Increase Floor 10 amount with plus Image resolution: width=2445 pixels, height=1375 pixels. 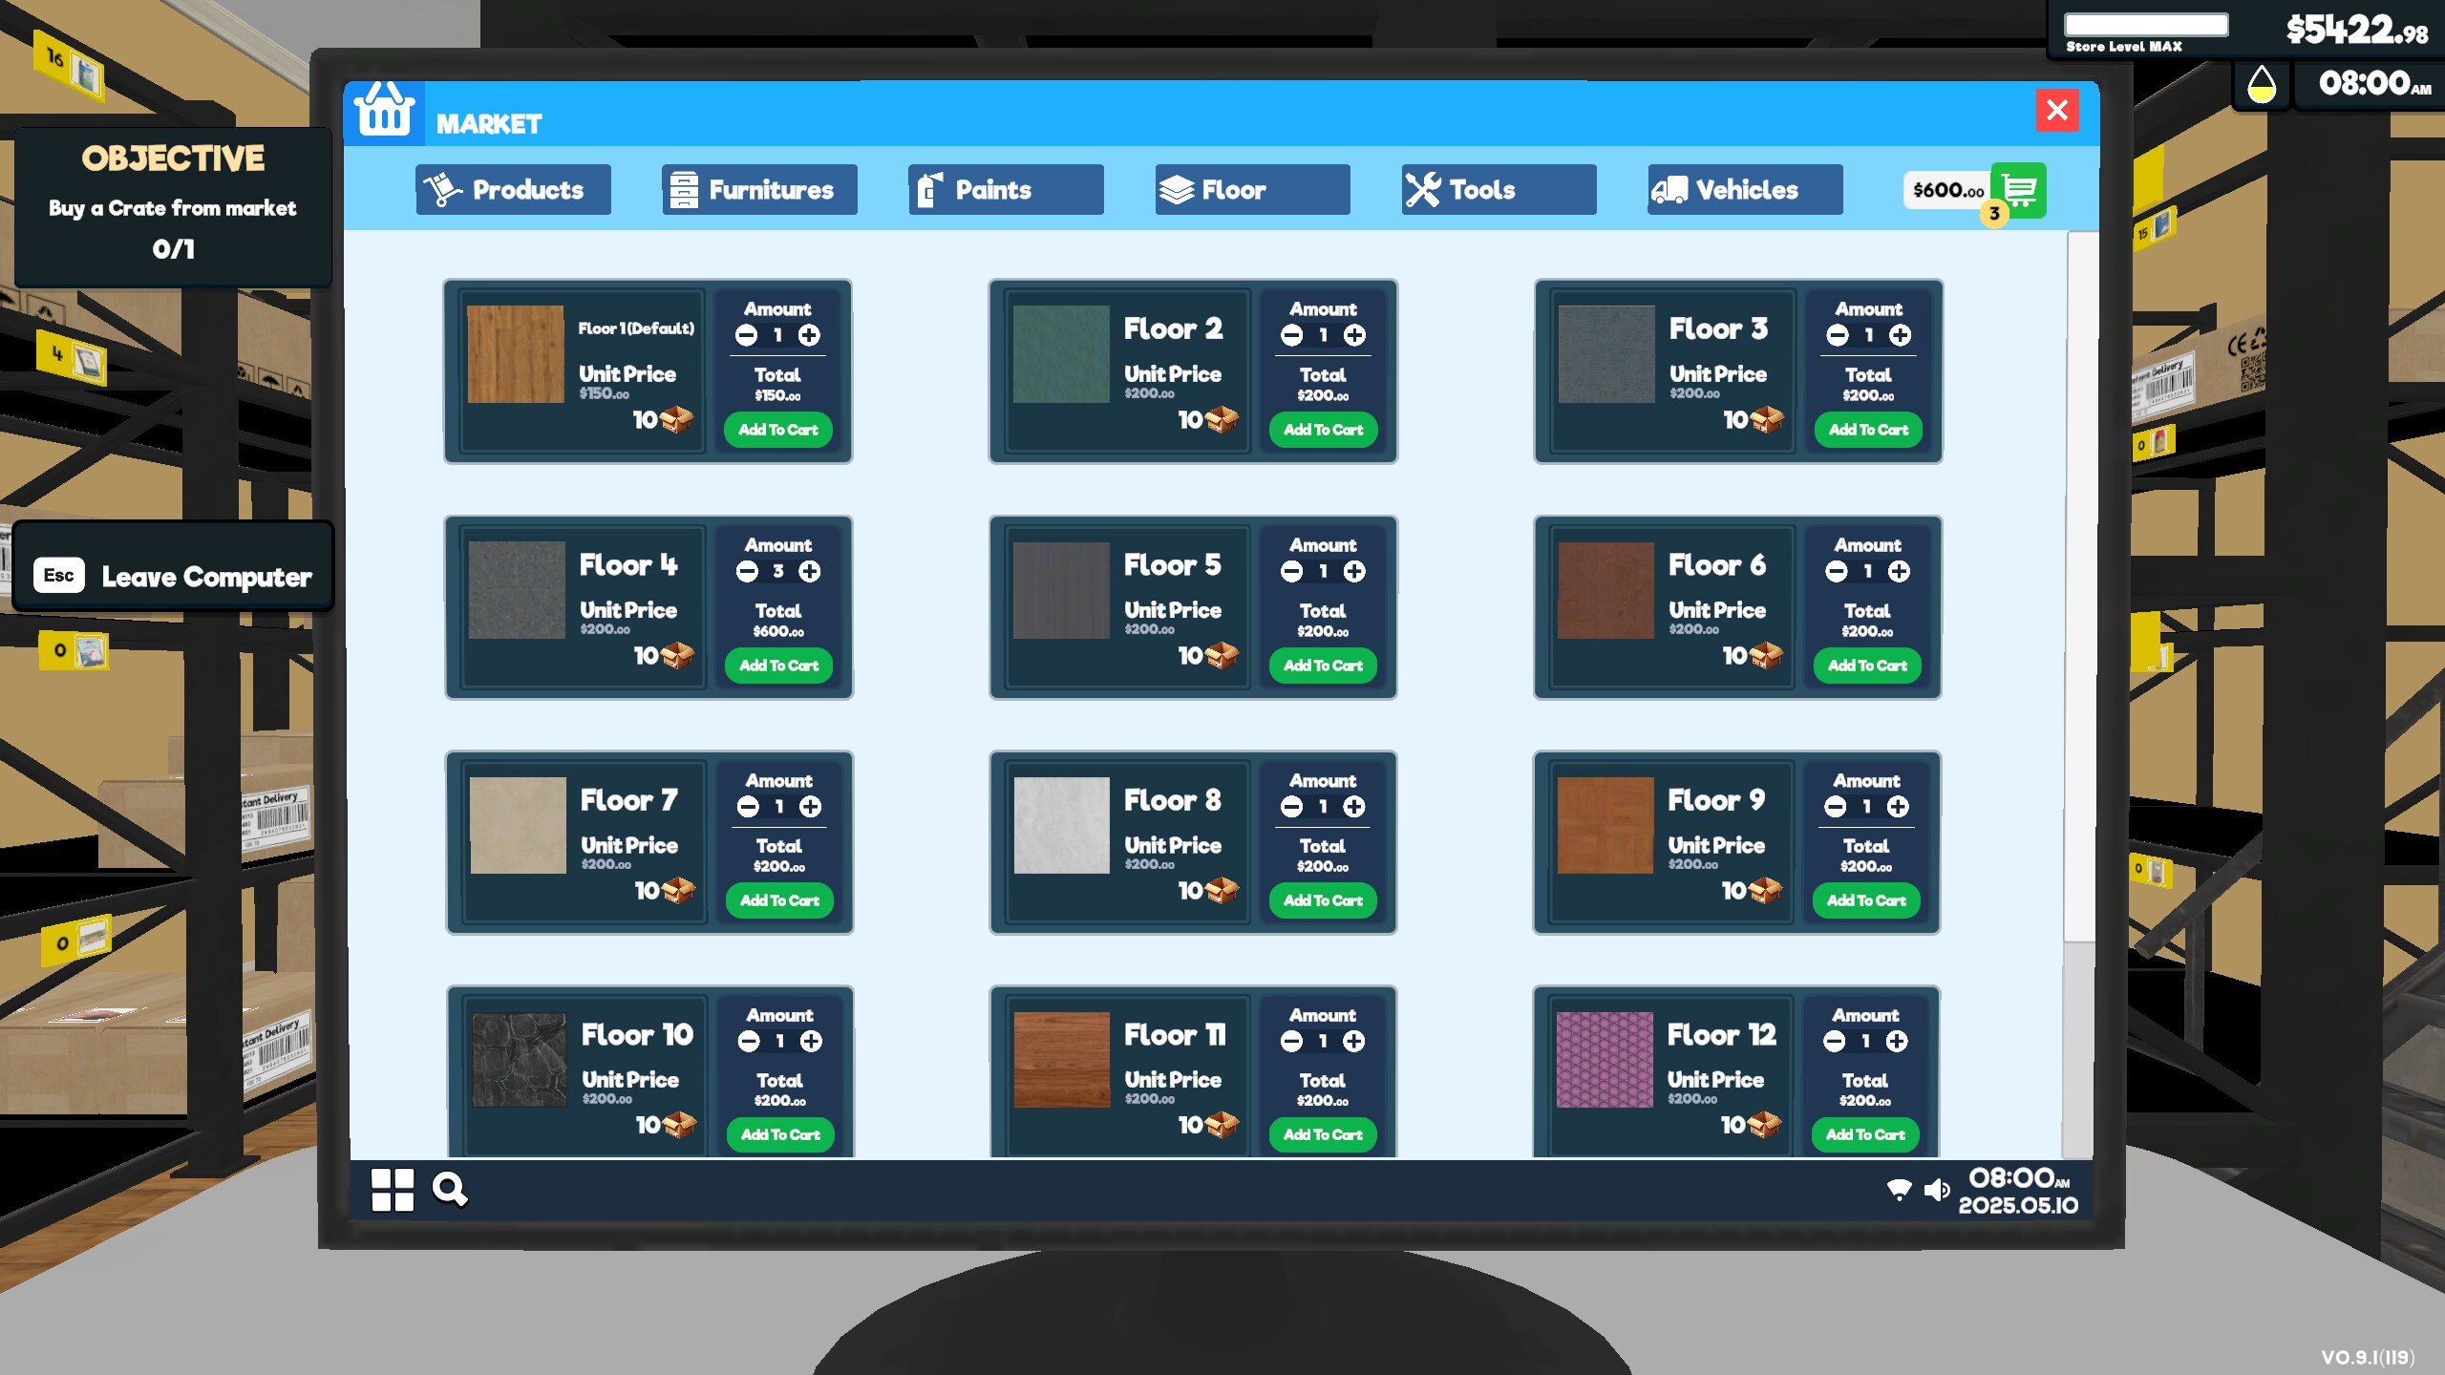[x=812, y=1041]
